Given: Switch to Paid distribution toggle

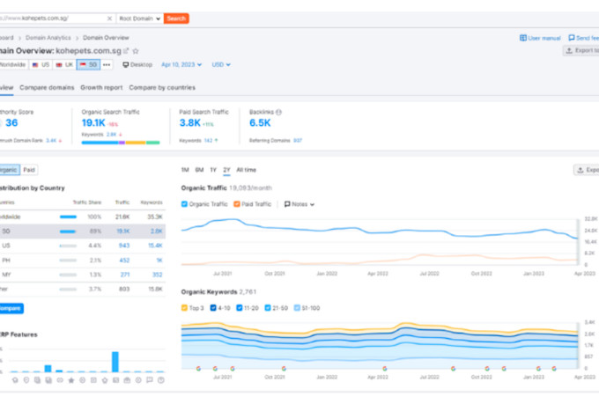Looking at the screenshot, I should click(29, 170).
